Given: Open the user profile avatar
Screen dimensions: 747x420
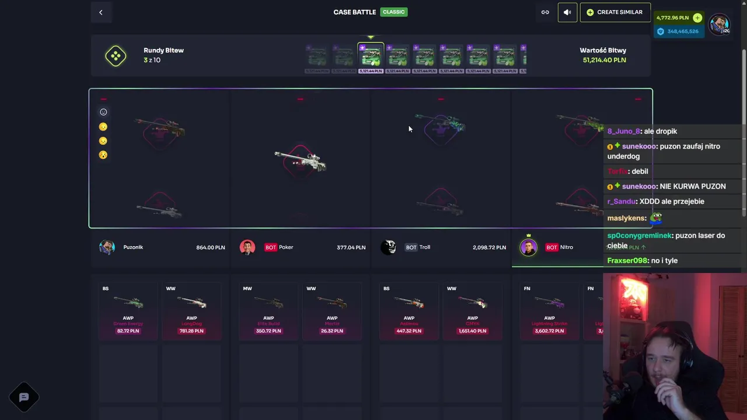Looking at the screenshot, I should (x=719, y=24).
